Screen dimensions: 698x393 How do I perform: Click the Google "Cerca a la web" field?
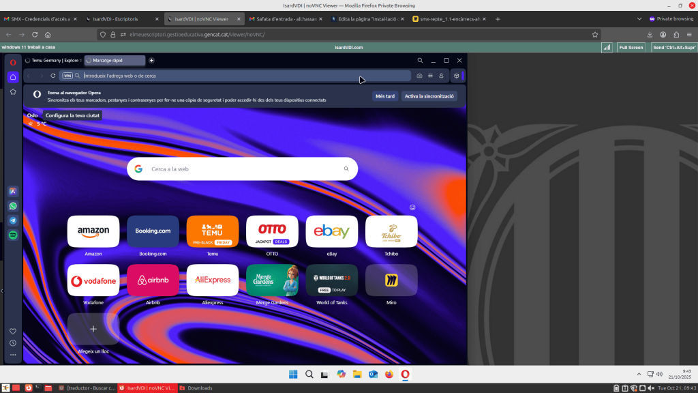point(243,169)
